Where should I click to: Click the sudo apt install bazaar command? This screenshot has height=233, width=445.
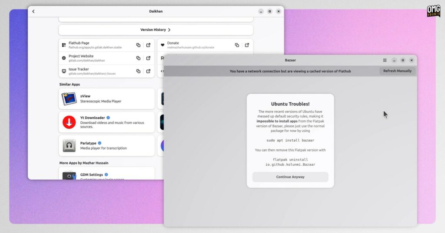point(290,140)
